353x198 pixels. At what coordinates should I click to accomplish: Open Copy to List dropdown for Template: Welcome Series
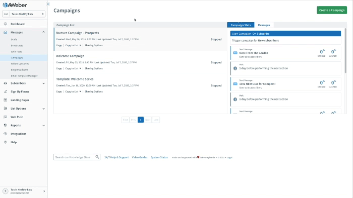[x=73, y=91]
